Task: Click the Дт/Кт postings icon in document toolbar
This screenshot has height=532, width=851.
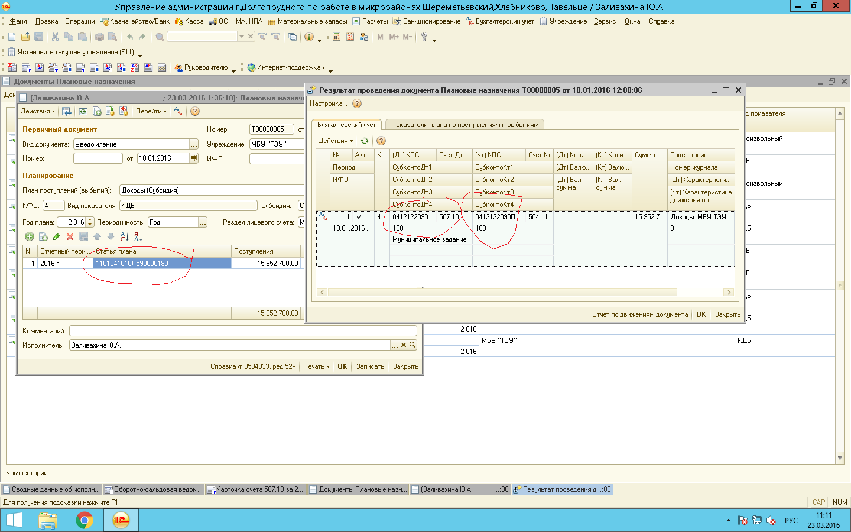Action: (178, 111)
